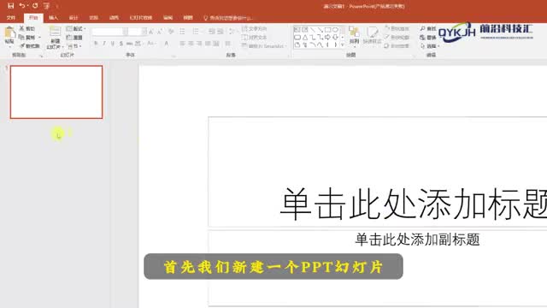This screenshot has height=308, width=547.
Task: Toggle Underline formatting
Action: [112, 44]
